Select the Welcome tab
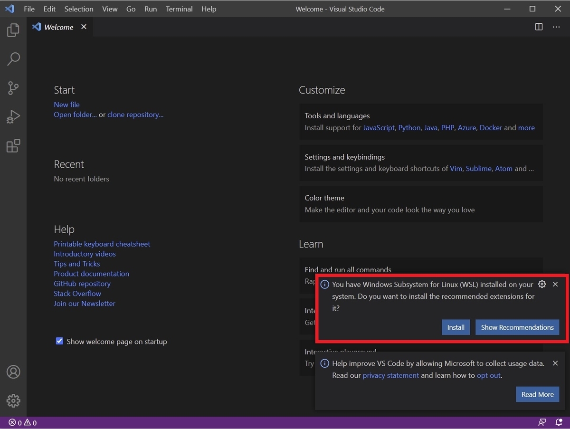The image size is (570, 429). [x=59, y=27]
